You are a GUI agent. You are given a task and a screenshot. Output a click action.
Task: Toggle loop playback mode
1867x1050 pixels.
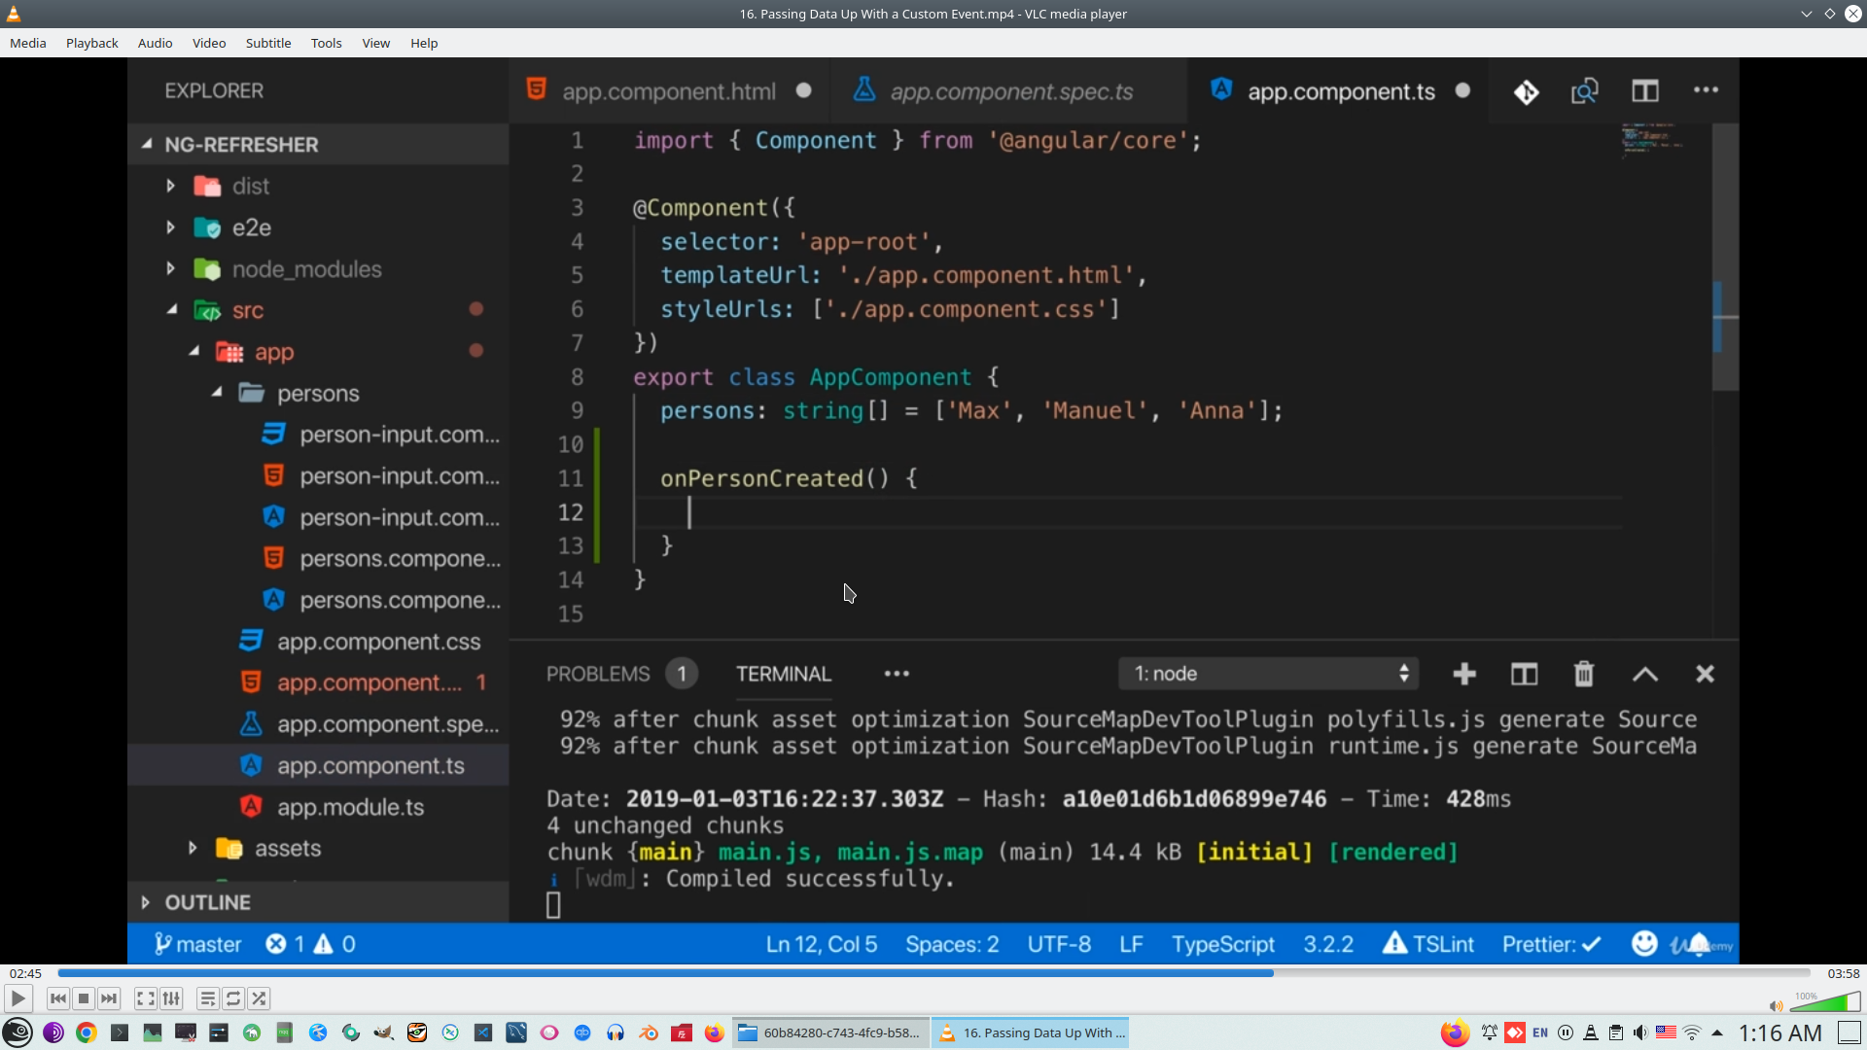[233, 998]
